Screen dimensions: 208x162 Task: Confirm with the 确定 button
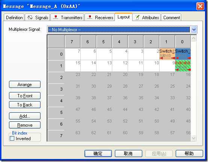pos(98,153)
